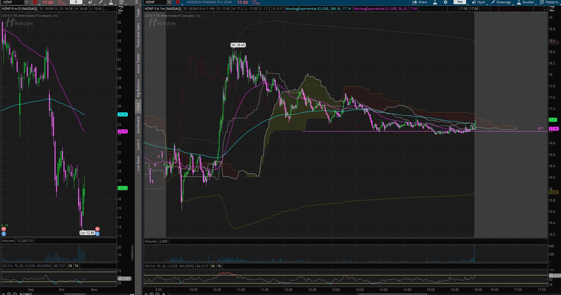Screen dimensions: 561x295
Task: Click price scale icon atop right chart axis
Action: point(552,9)
